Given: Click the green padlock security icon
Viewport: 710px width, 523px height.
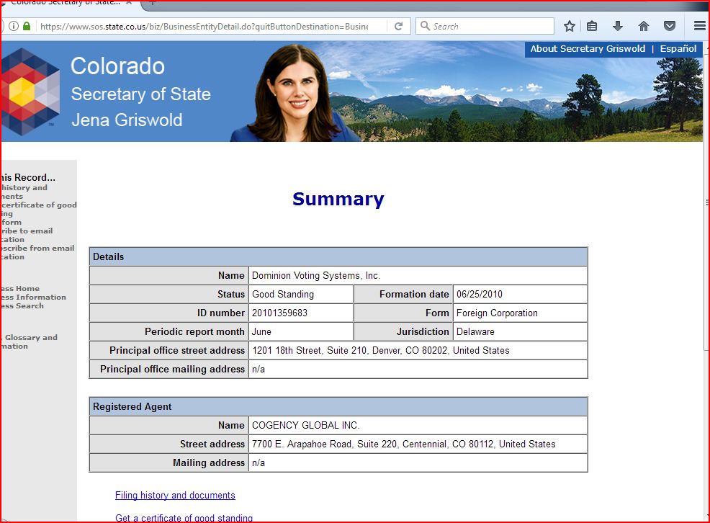Looking at the screenshot, I should [x=27, y=27].
